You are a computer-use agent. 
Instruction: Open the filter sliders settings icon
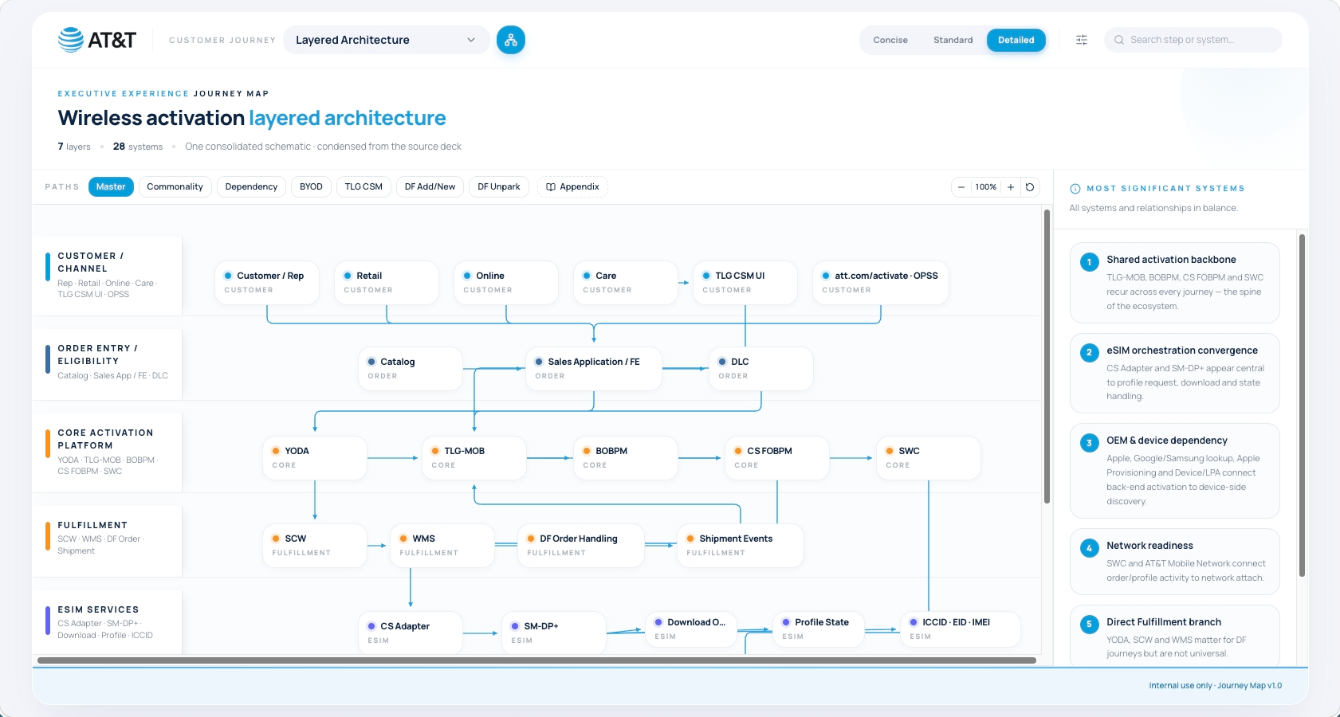(1082, 40)
